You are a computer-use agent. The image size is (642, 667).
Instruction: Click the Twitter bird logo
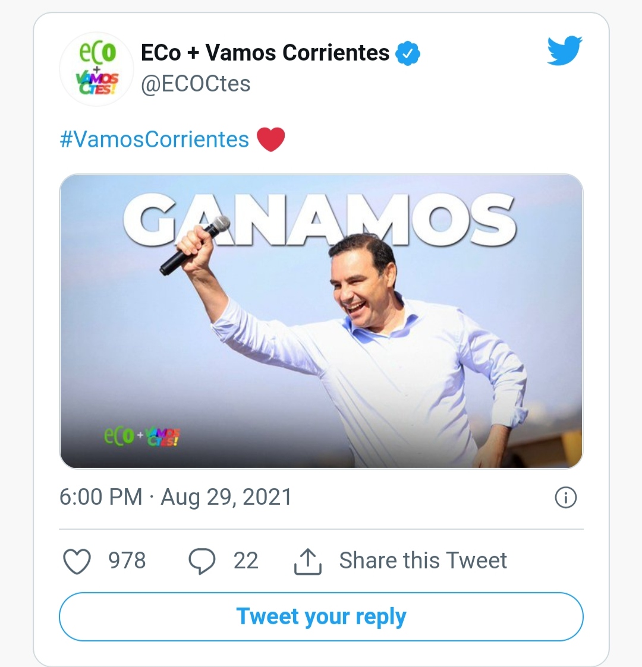pyautogui.click(x=565, y=50)
